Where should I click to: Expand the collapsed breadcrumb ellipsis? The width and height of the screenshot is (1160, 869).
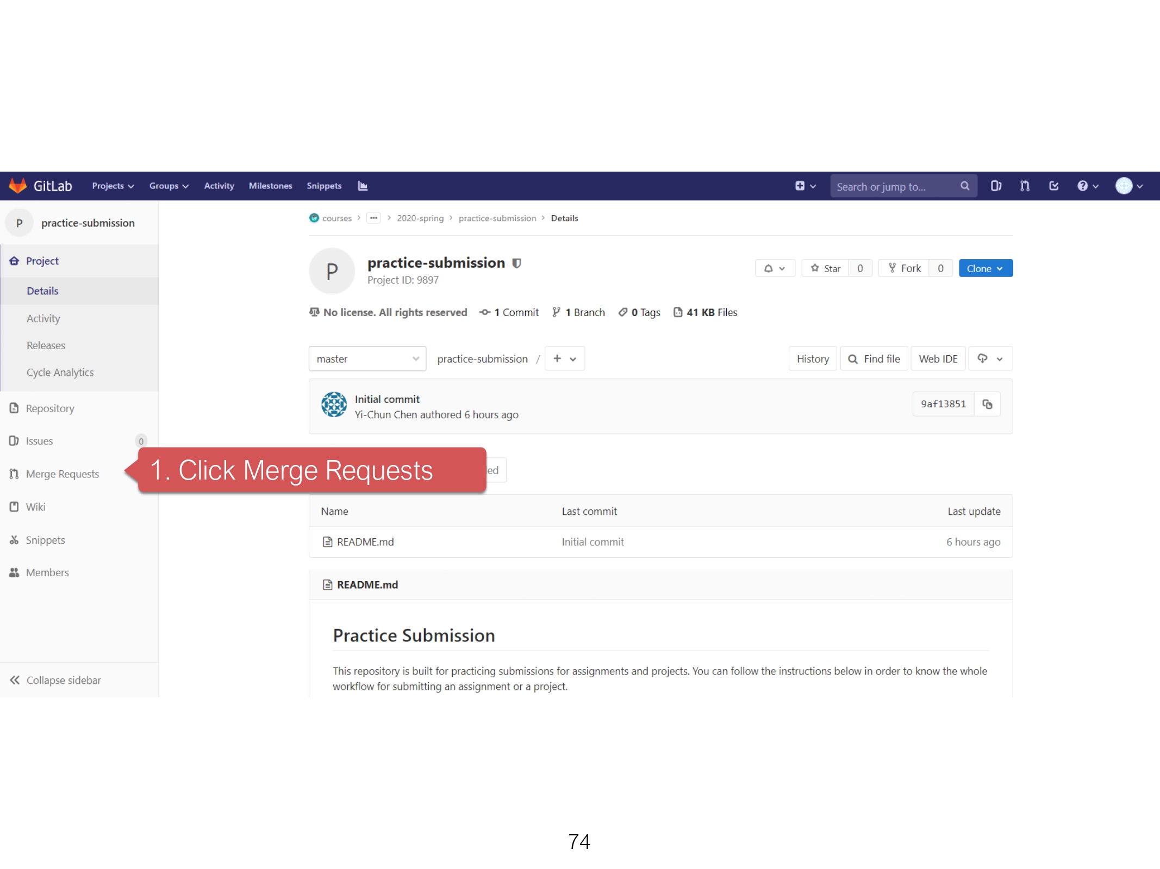(x=373, y=218)
